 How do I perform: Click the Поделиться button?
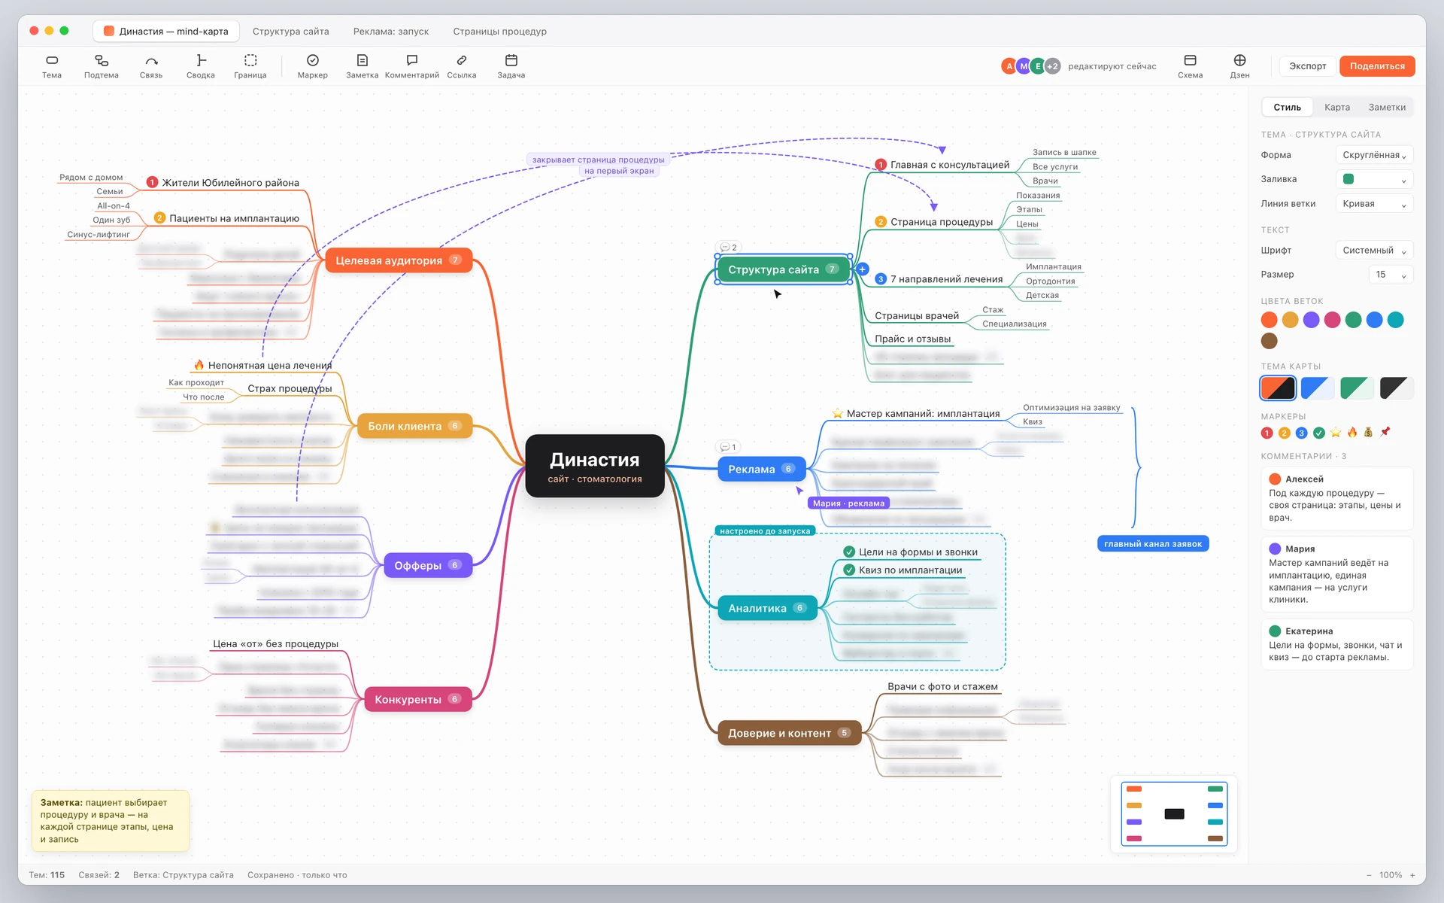[1377, 66]
